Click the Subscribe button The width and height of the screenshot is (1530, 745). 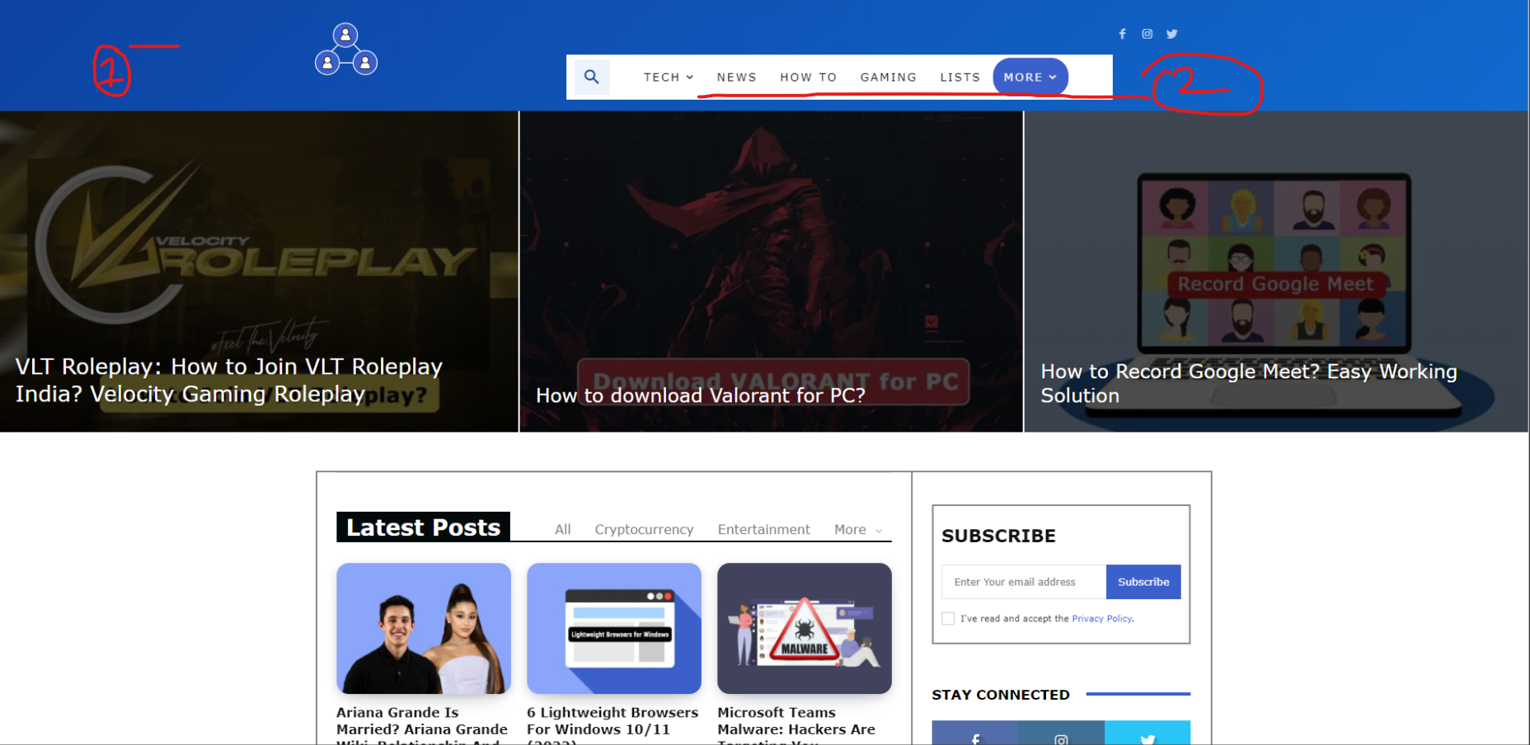click(x=1143, y=582)
